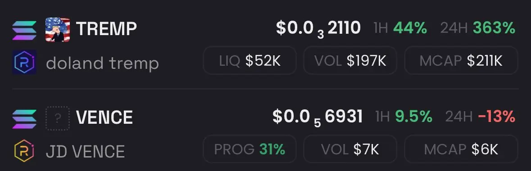The width and height of the screenshot is (531, 171).
Task: Click the 24H 363% change for TREMP
Action: click(478, 28)
